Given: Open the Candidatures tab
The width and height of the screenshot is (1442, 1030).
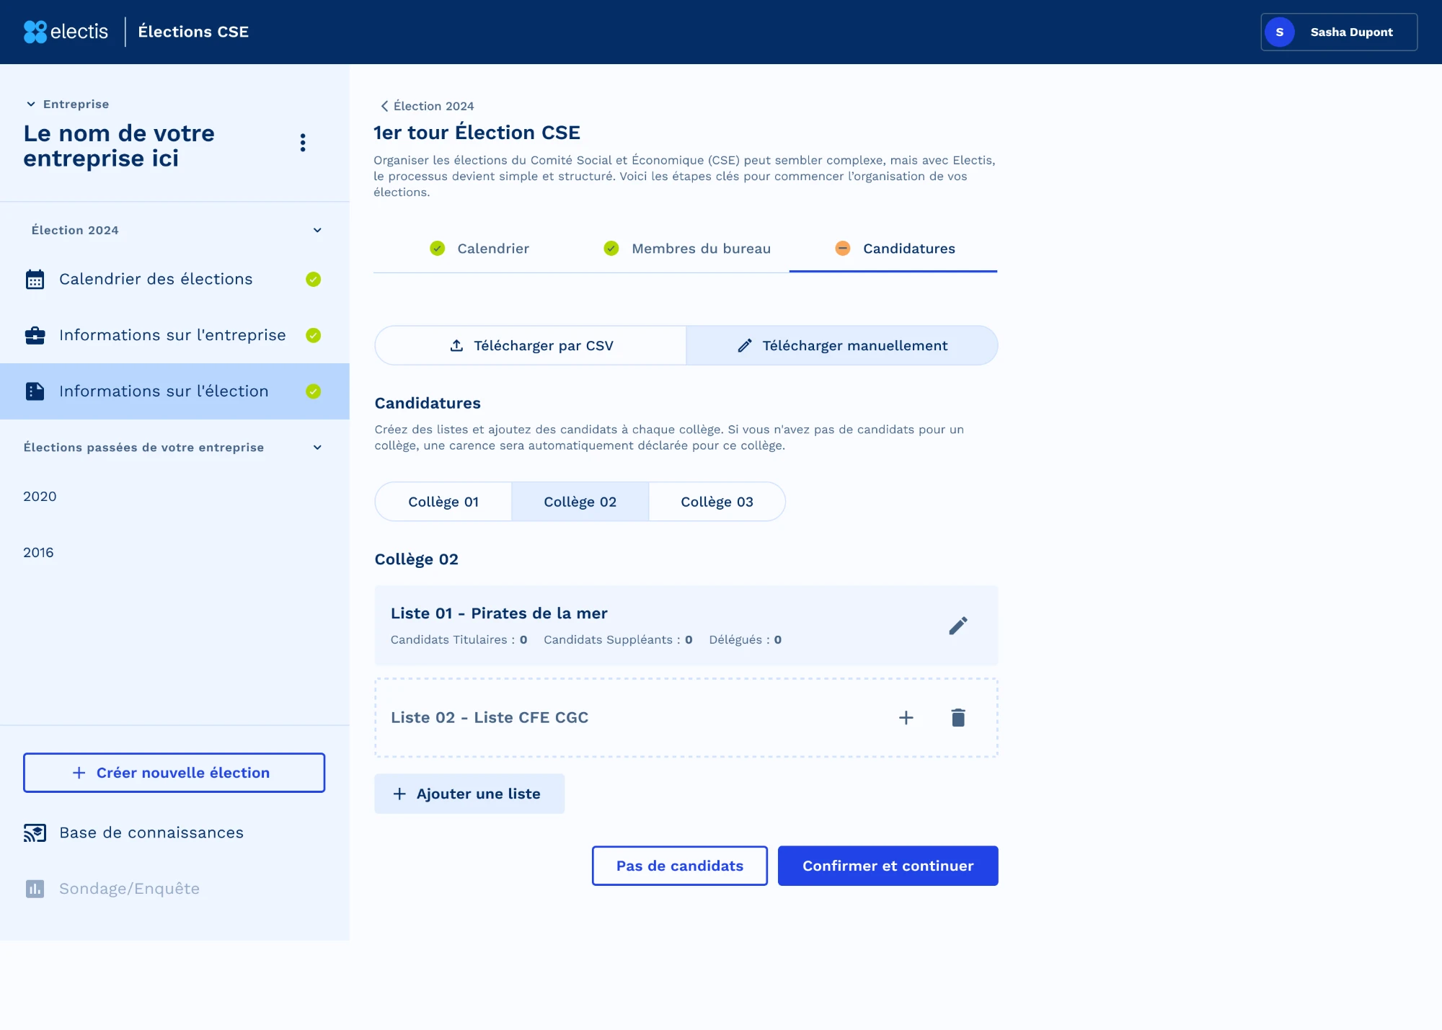Looking at the screenshot, I should tap(894, 249).
